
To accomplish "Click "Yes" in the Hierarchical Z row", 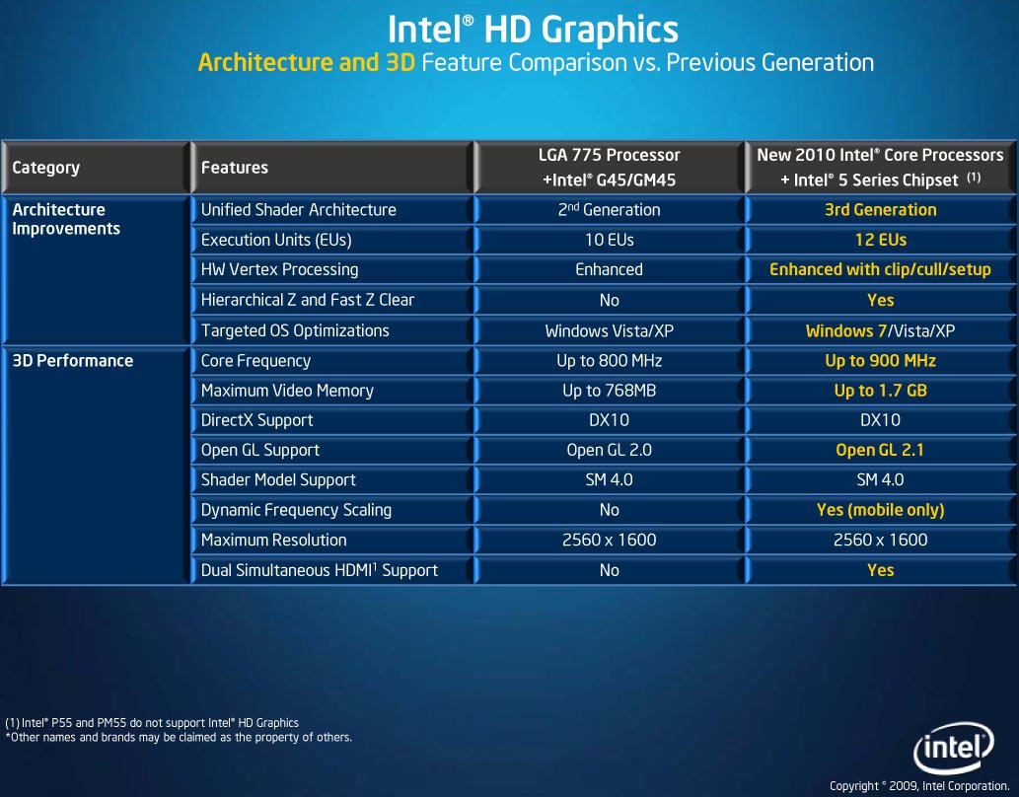I will point(880,300).
